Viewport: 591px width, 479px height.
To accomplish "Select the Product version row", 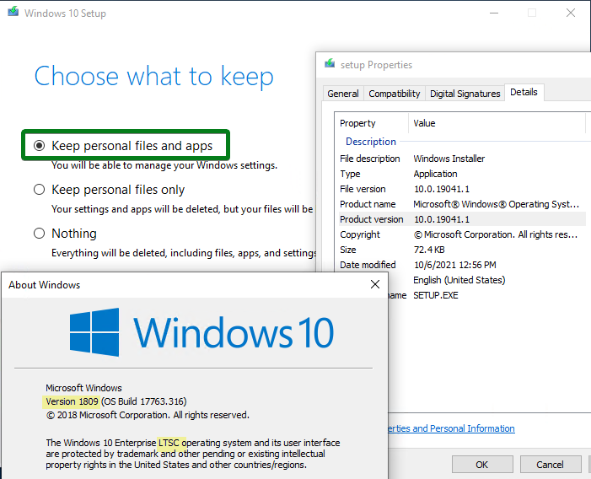I will [462, 219].
